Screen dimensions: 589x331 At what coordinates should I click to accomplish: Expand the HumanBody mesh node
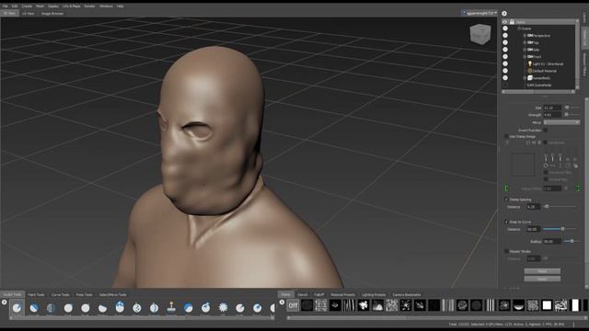click(x=525, y=78)
